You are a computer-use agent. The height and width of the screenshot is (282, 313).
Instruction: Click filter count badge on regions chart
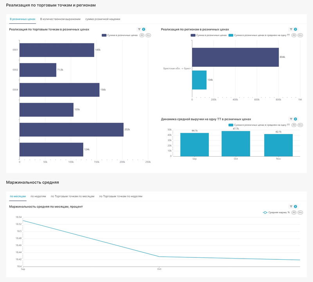[295, 29]
